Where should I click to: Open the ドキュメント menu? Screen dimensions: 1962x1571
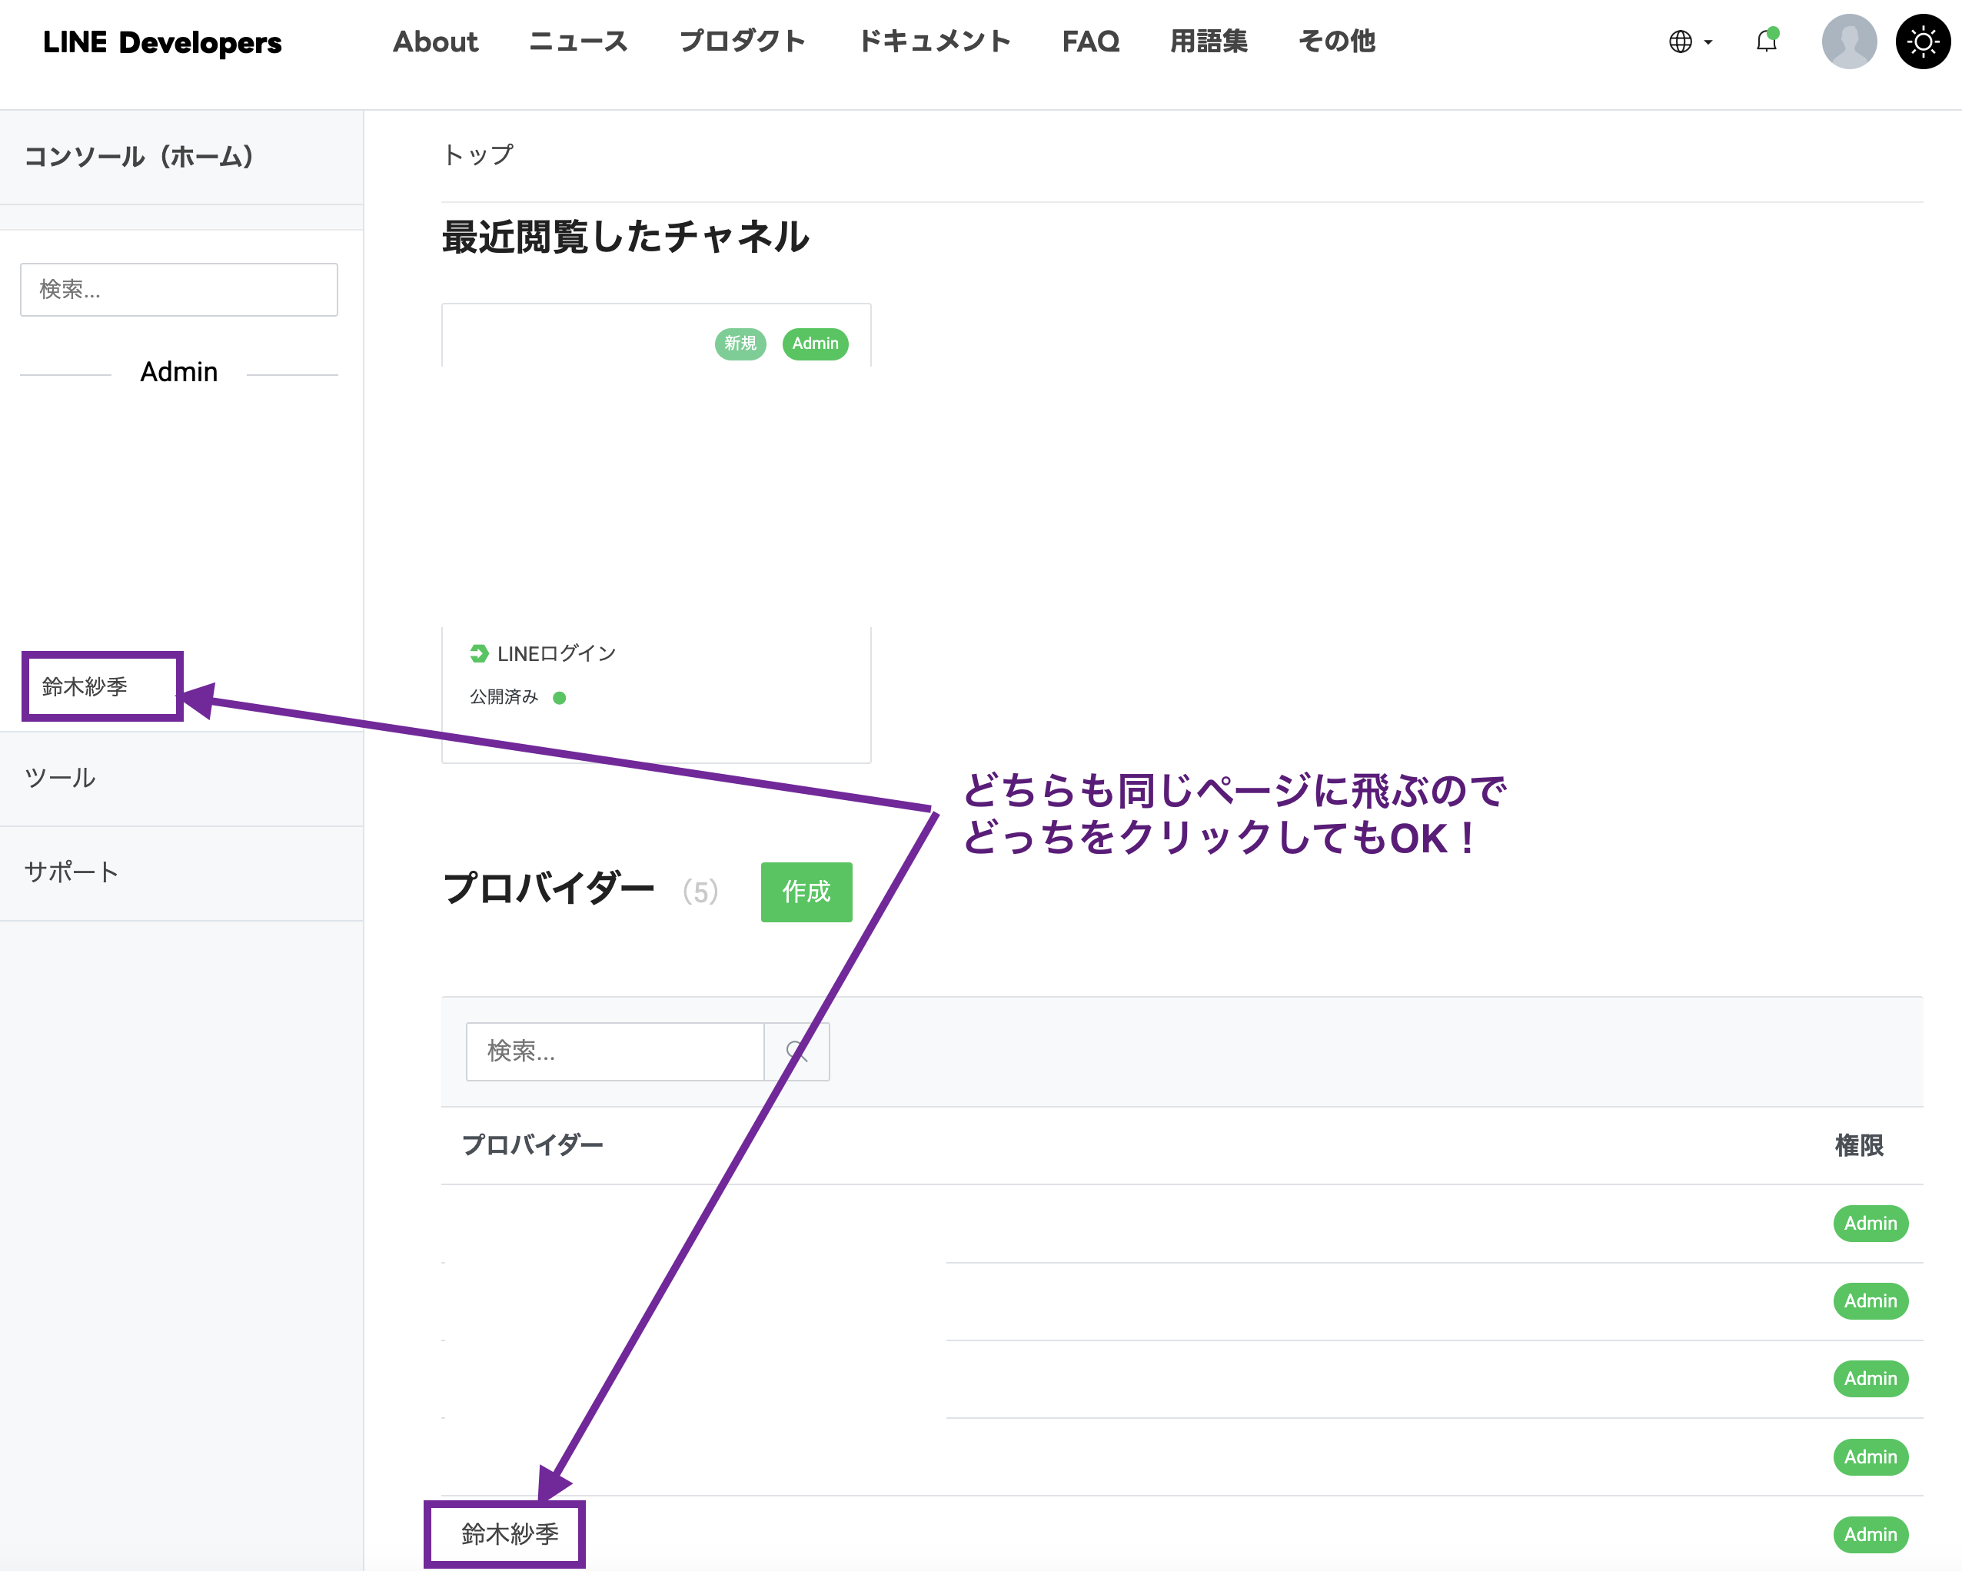(x=935, y=42)
